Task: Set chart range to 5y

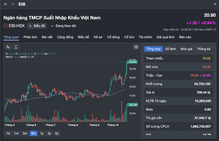Action: (57, 134)
